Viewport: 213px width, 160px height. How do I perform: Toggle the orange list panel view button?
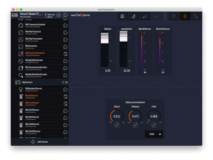(184, 16)
